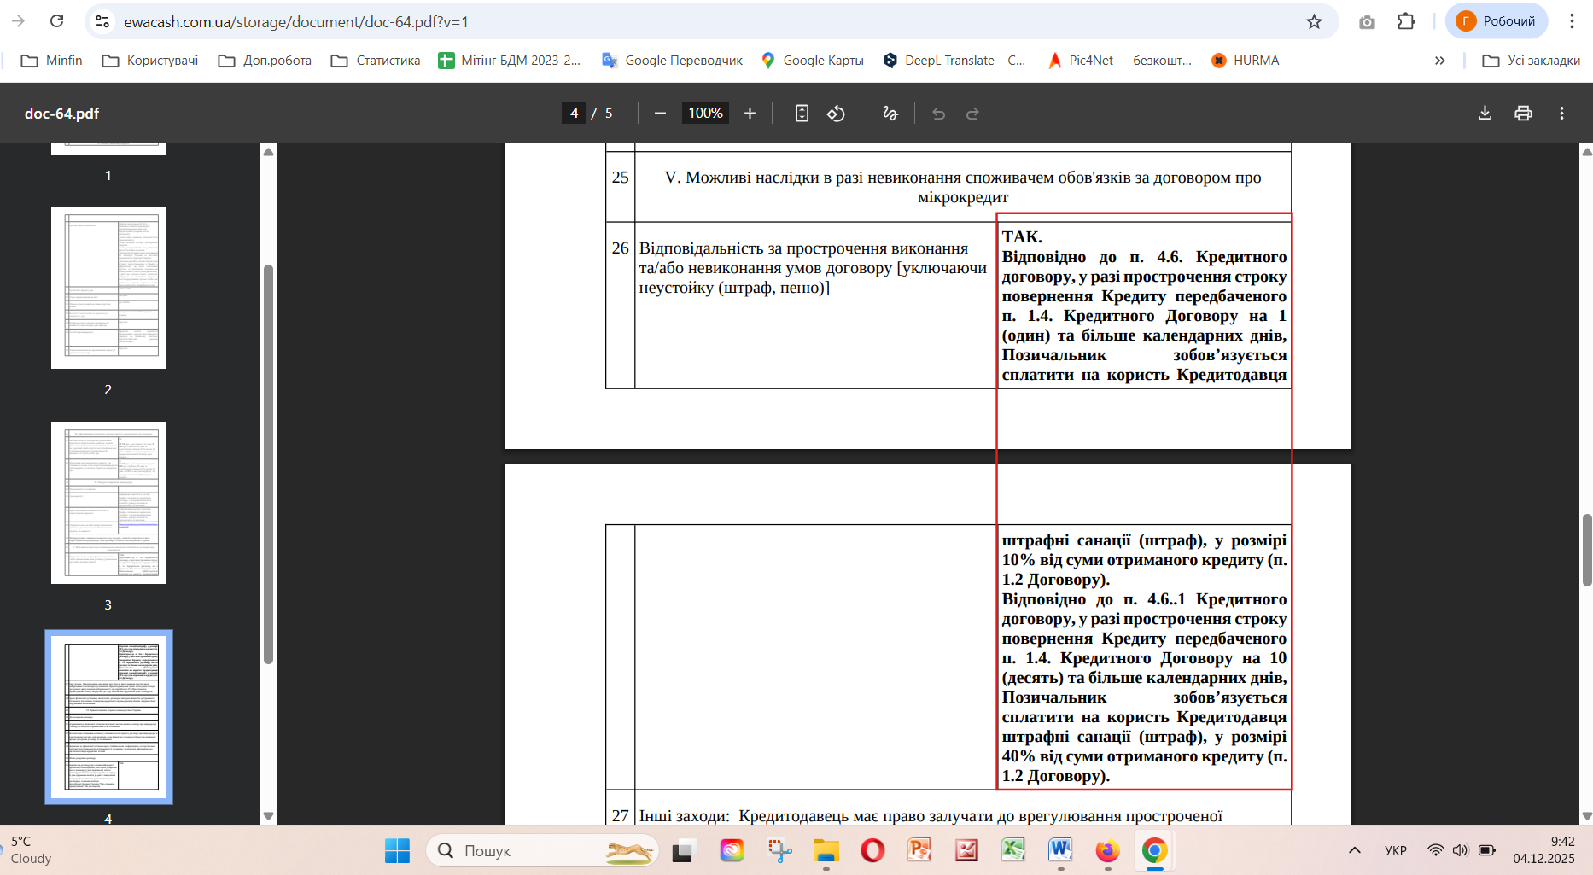Click the PDF page number field
Viewport: 1593px width, 875px height.
click(x=574, y=114)
